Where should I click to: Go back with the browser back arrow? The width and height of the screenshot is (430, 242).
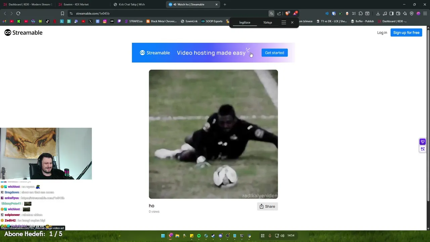[5, 13]
